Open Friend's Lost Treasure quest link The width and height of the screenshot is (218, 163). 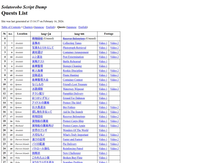coord(75,84)
